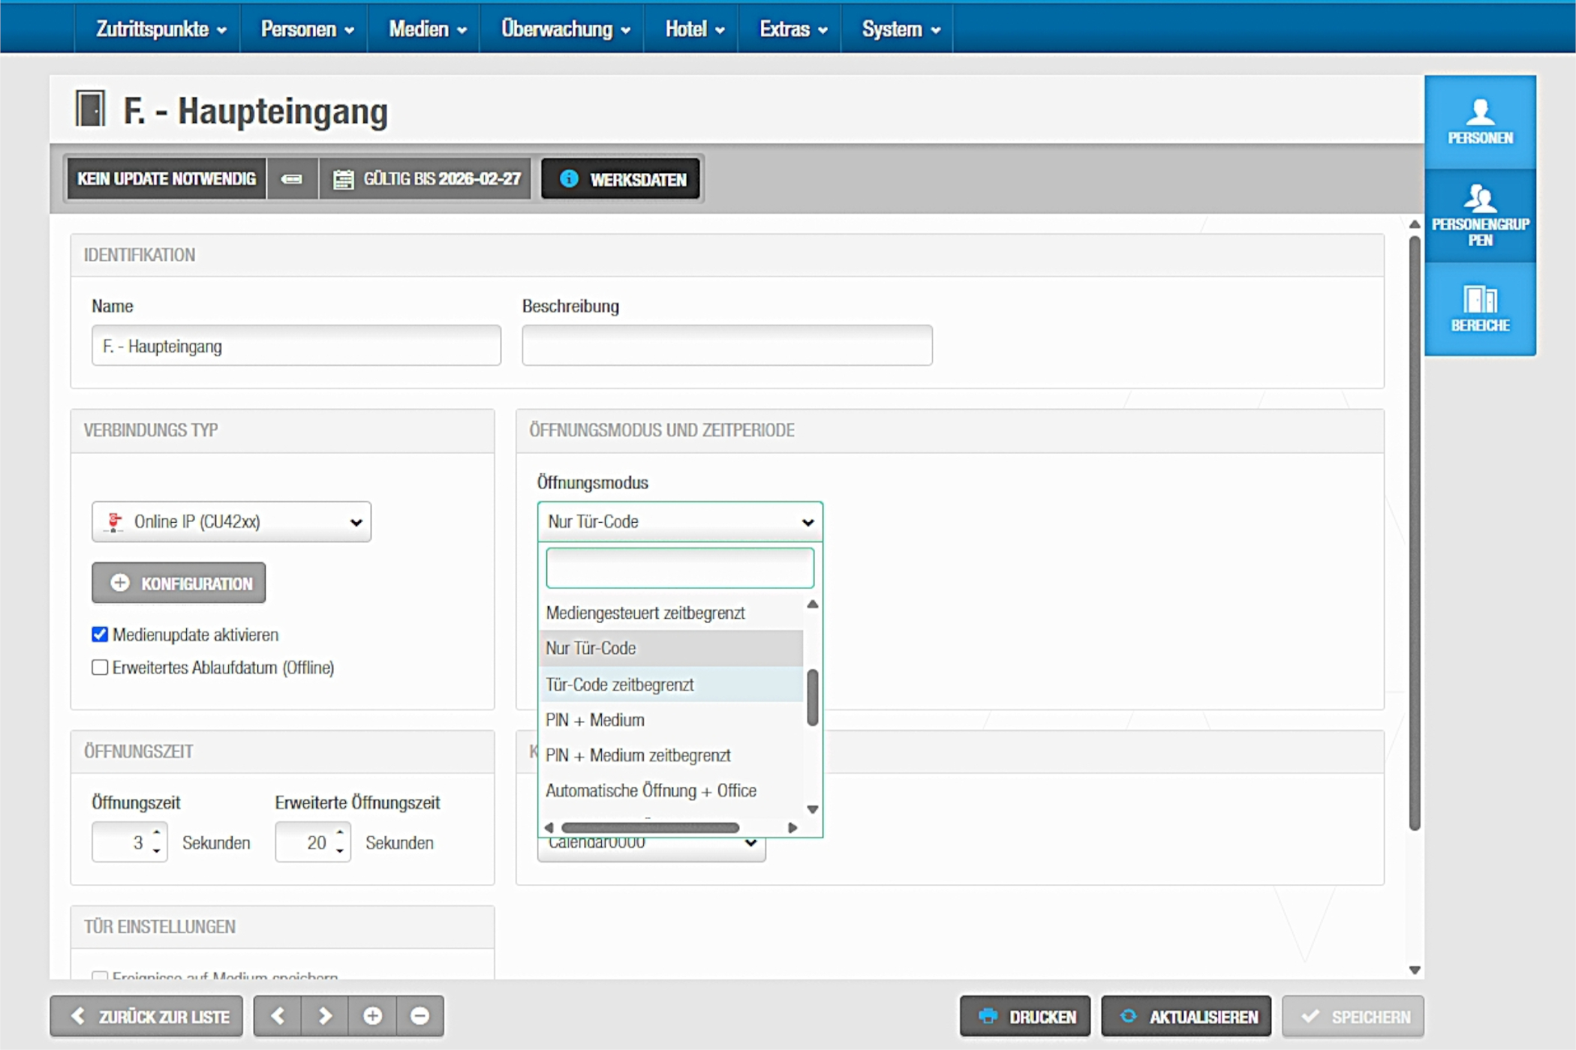
Task: Uncheck Medienupdate aktivieren
Action: coord(100,634)
